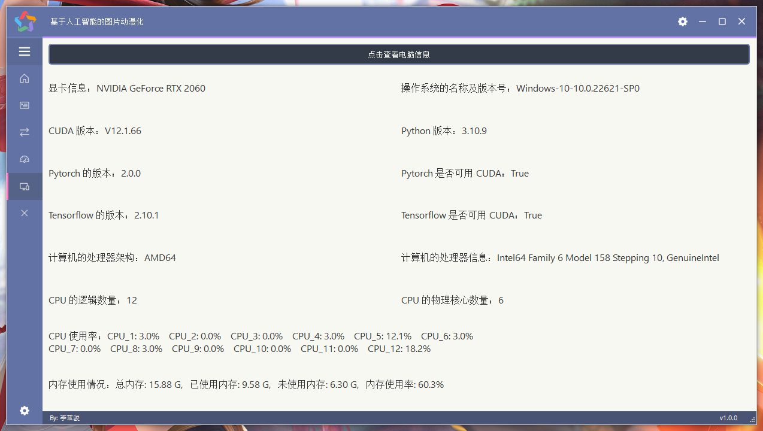The width and height of the screenshot is (763, 431).
Task: Open the settings gear at sidebar bottom
Action: [24, 411]
